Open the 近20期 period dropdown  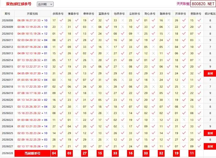(x=45, y=4)
